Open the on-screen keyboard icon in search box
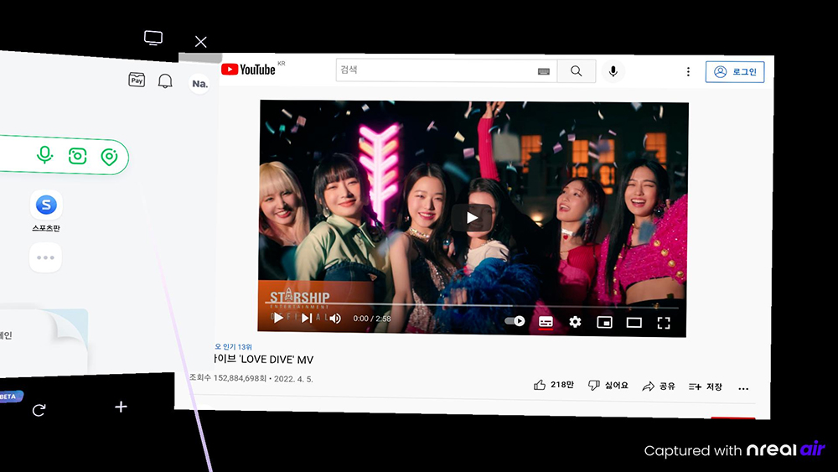The height and width of the screenshot is (472, 838). 544,71
